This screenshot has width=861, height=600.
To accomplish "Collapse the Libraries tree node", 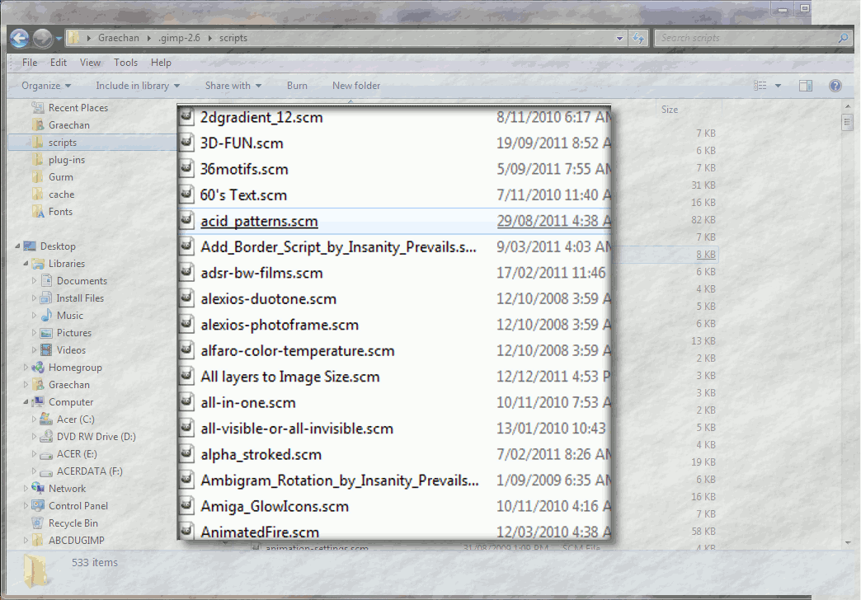I will coord(26,264).
